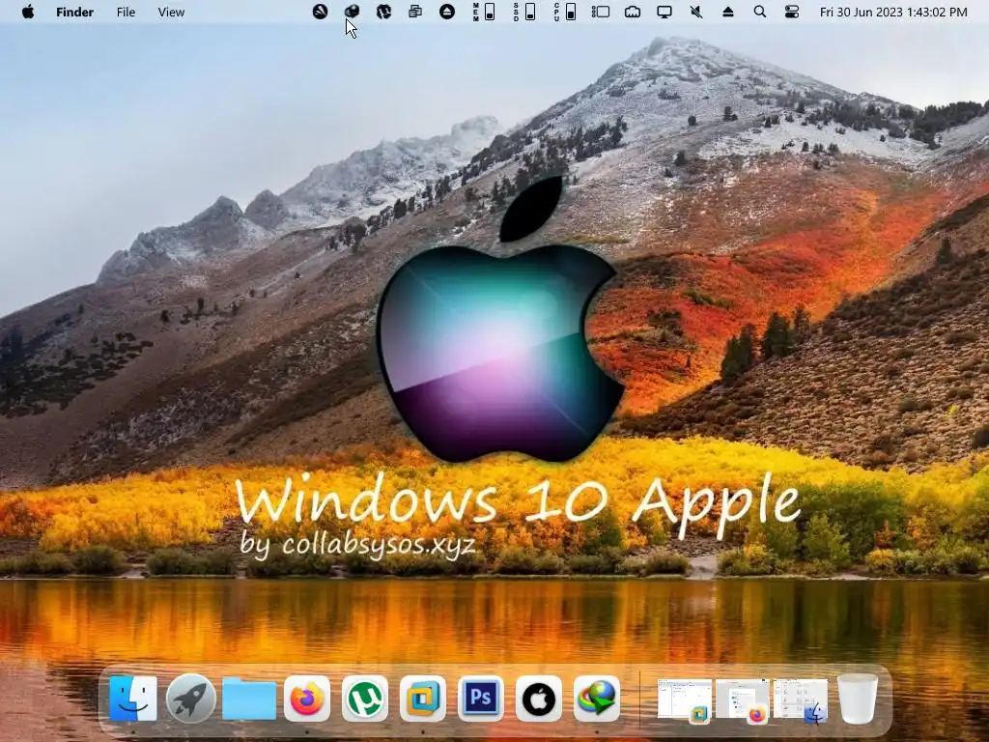The image size is (989, 742).
Task: Open the SSD usage meter
Action: click(524, 12)
